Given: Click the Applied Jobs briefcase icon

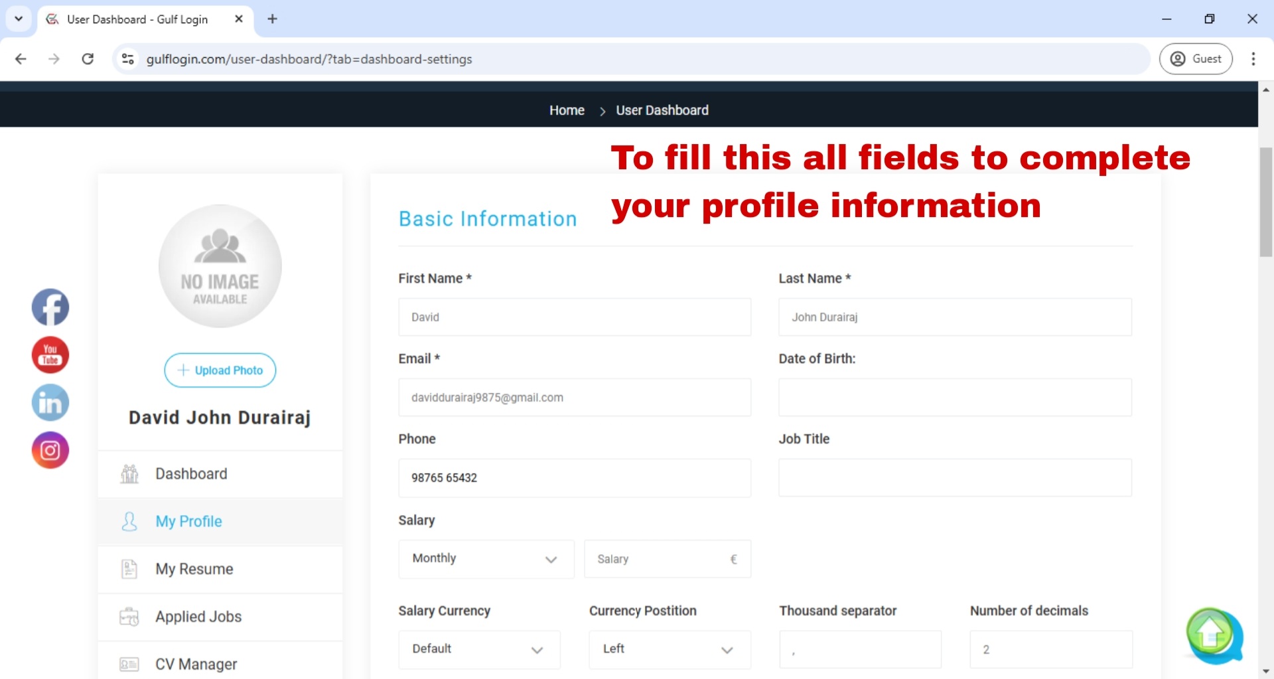Looking at the screenshot, I should tap(129, 617).
